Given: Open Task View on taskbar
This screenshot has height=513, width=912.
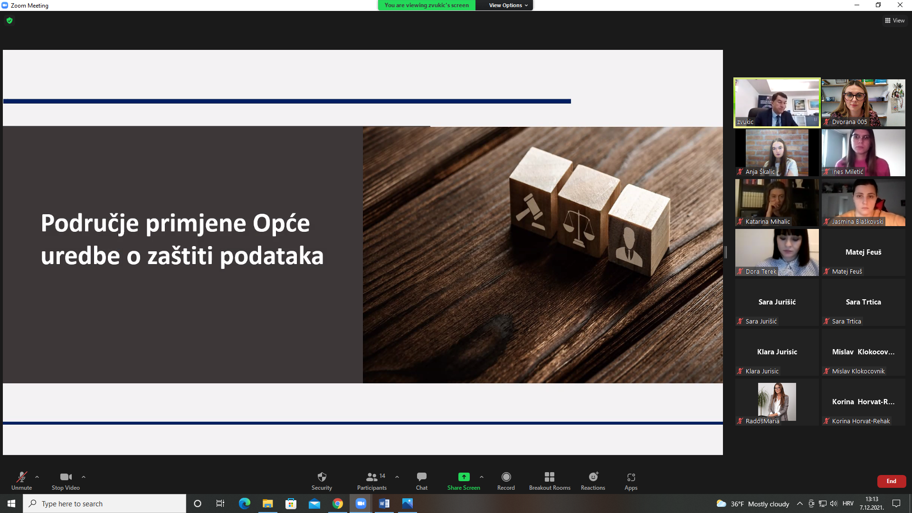Looking at the screenshot, I should [220, 503].
